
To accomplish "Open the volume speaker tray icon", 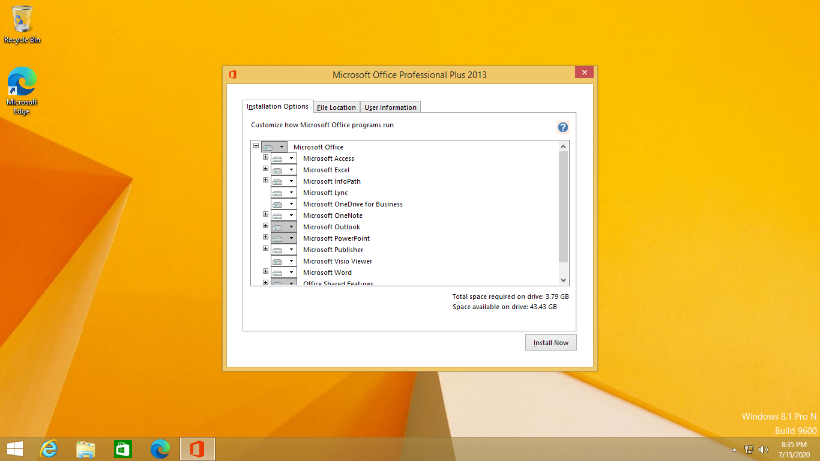I will click(764, 449).
